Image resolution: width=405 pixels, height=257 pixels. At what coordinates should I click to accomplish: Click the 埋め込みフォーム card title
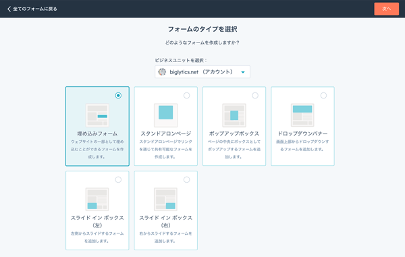(97, 134)
